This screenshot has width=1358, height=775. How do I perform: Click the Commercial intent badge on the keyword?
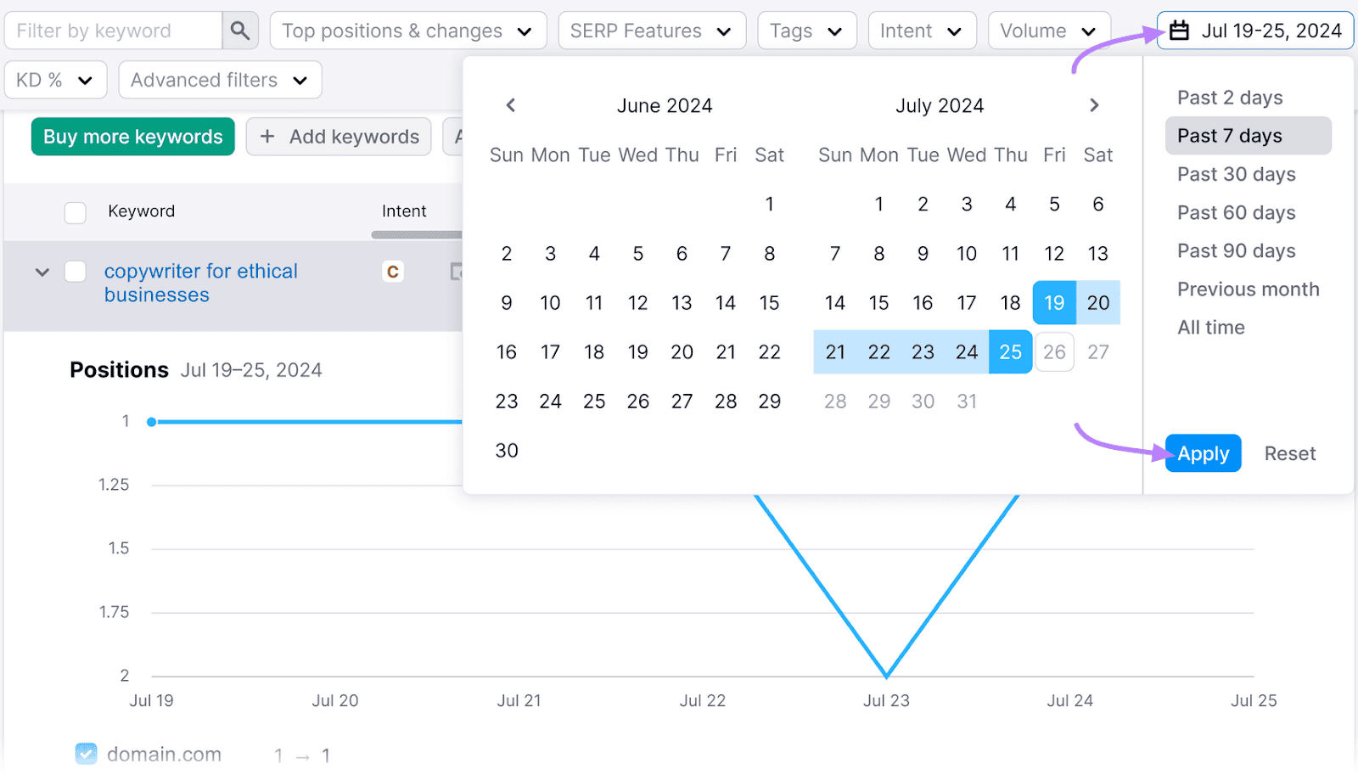tap(392, 272)
